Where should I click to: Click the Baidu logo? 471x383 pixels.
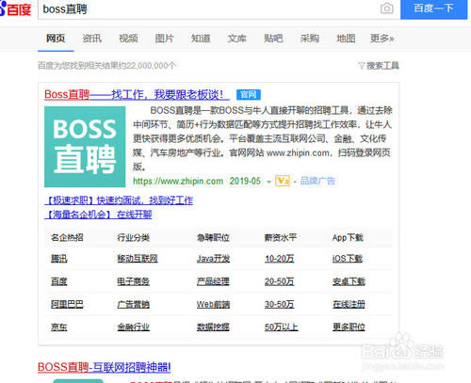coord(16,8)
